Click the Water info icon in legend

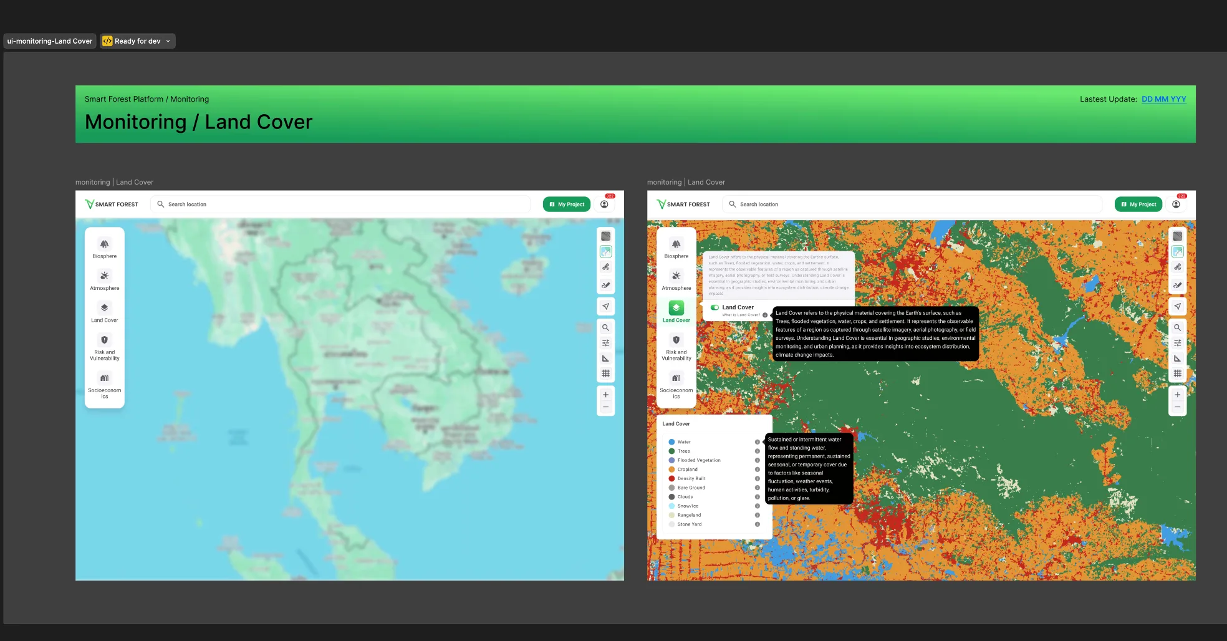tap(758, 442)
